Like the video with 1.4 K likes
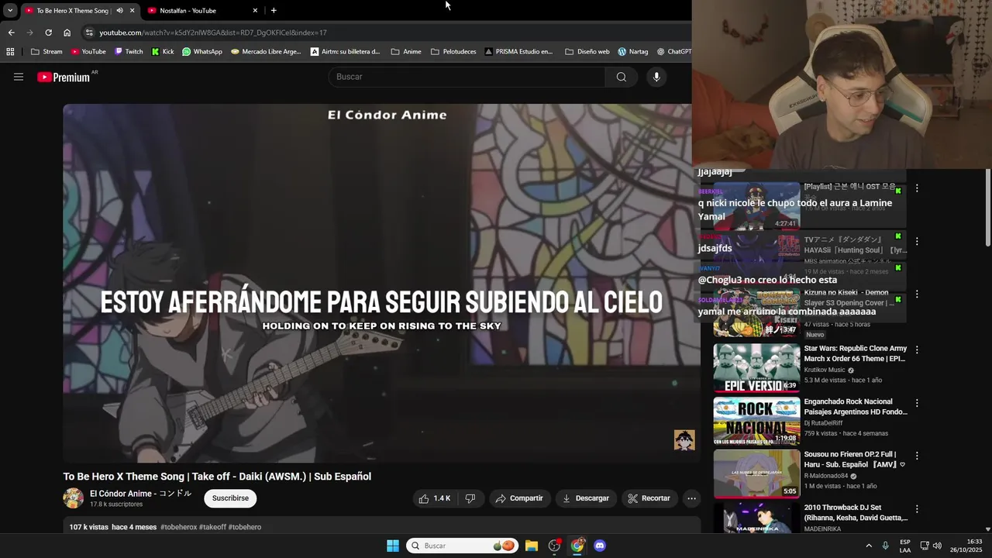 point(436,498)
